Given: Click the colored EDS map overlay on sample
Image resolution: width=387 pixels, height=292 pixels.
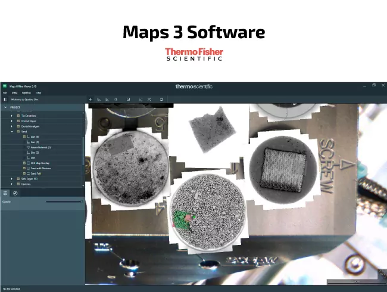Looking at the screenshot, I should tap(182, 218).
